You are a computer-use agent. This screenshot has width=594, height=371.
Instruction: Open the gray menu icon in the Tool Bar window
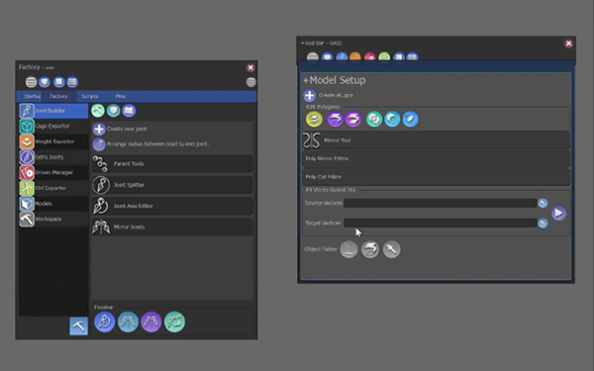click(x=313, y=56)
